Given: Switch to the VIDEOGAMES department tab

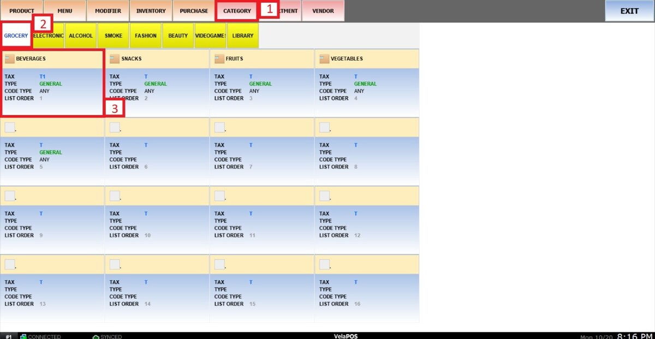Looking at the screenshot, I should point(211,36).
